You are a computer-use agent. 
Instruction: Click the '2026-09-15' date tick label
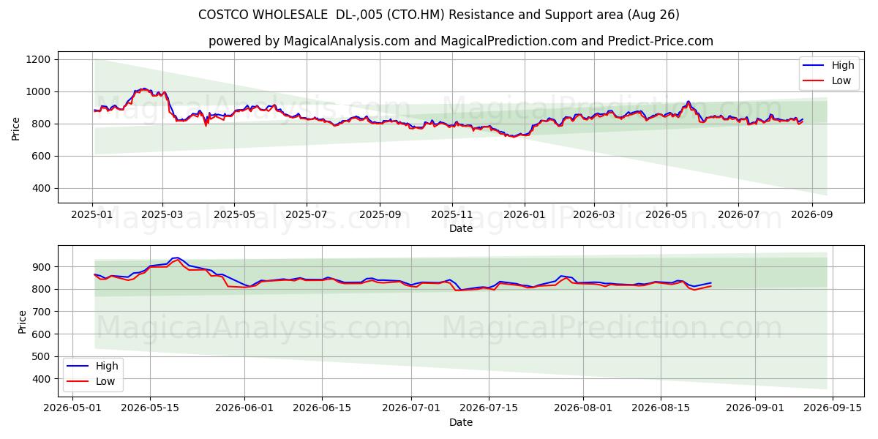[833, 408]
